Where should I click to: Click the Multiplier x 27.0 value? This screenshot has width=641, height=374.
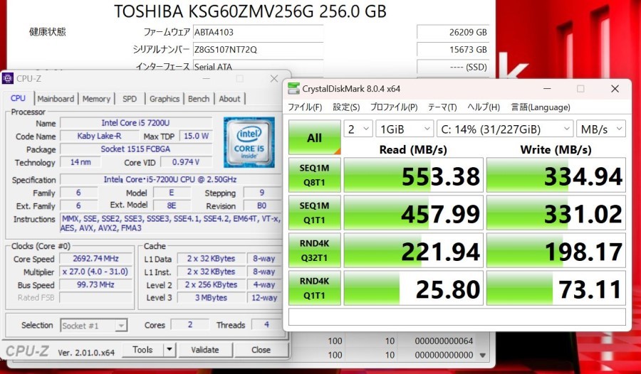pyautogui.click(x=95, y=272)
